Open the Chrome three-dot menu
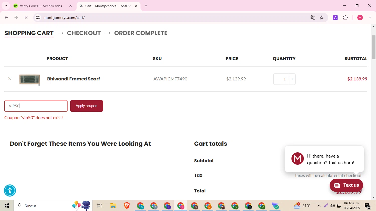 370,18
